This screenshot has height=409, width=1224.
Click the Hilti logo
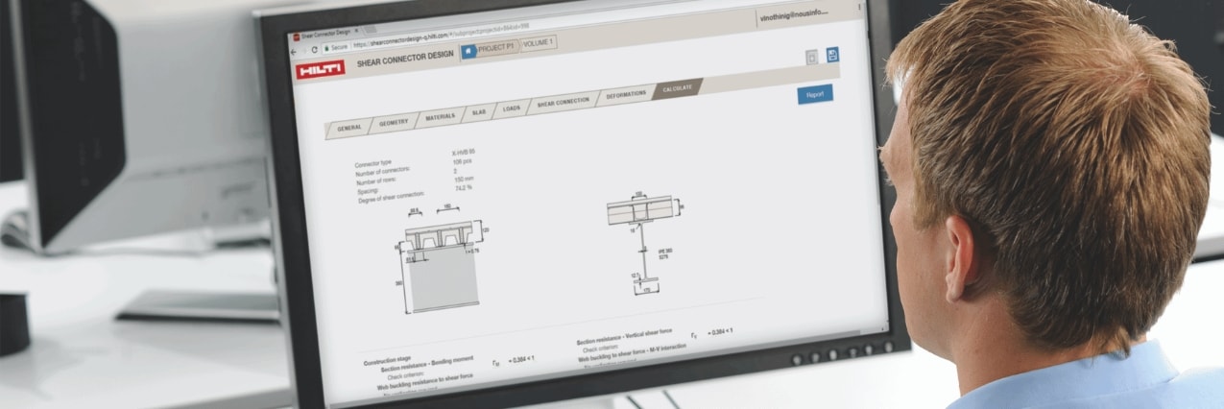320,69
